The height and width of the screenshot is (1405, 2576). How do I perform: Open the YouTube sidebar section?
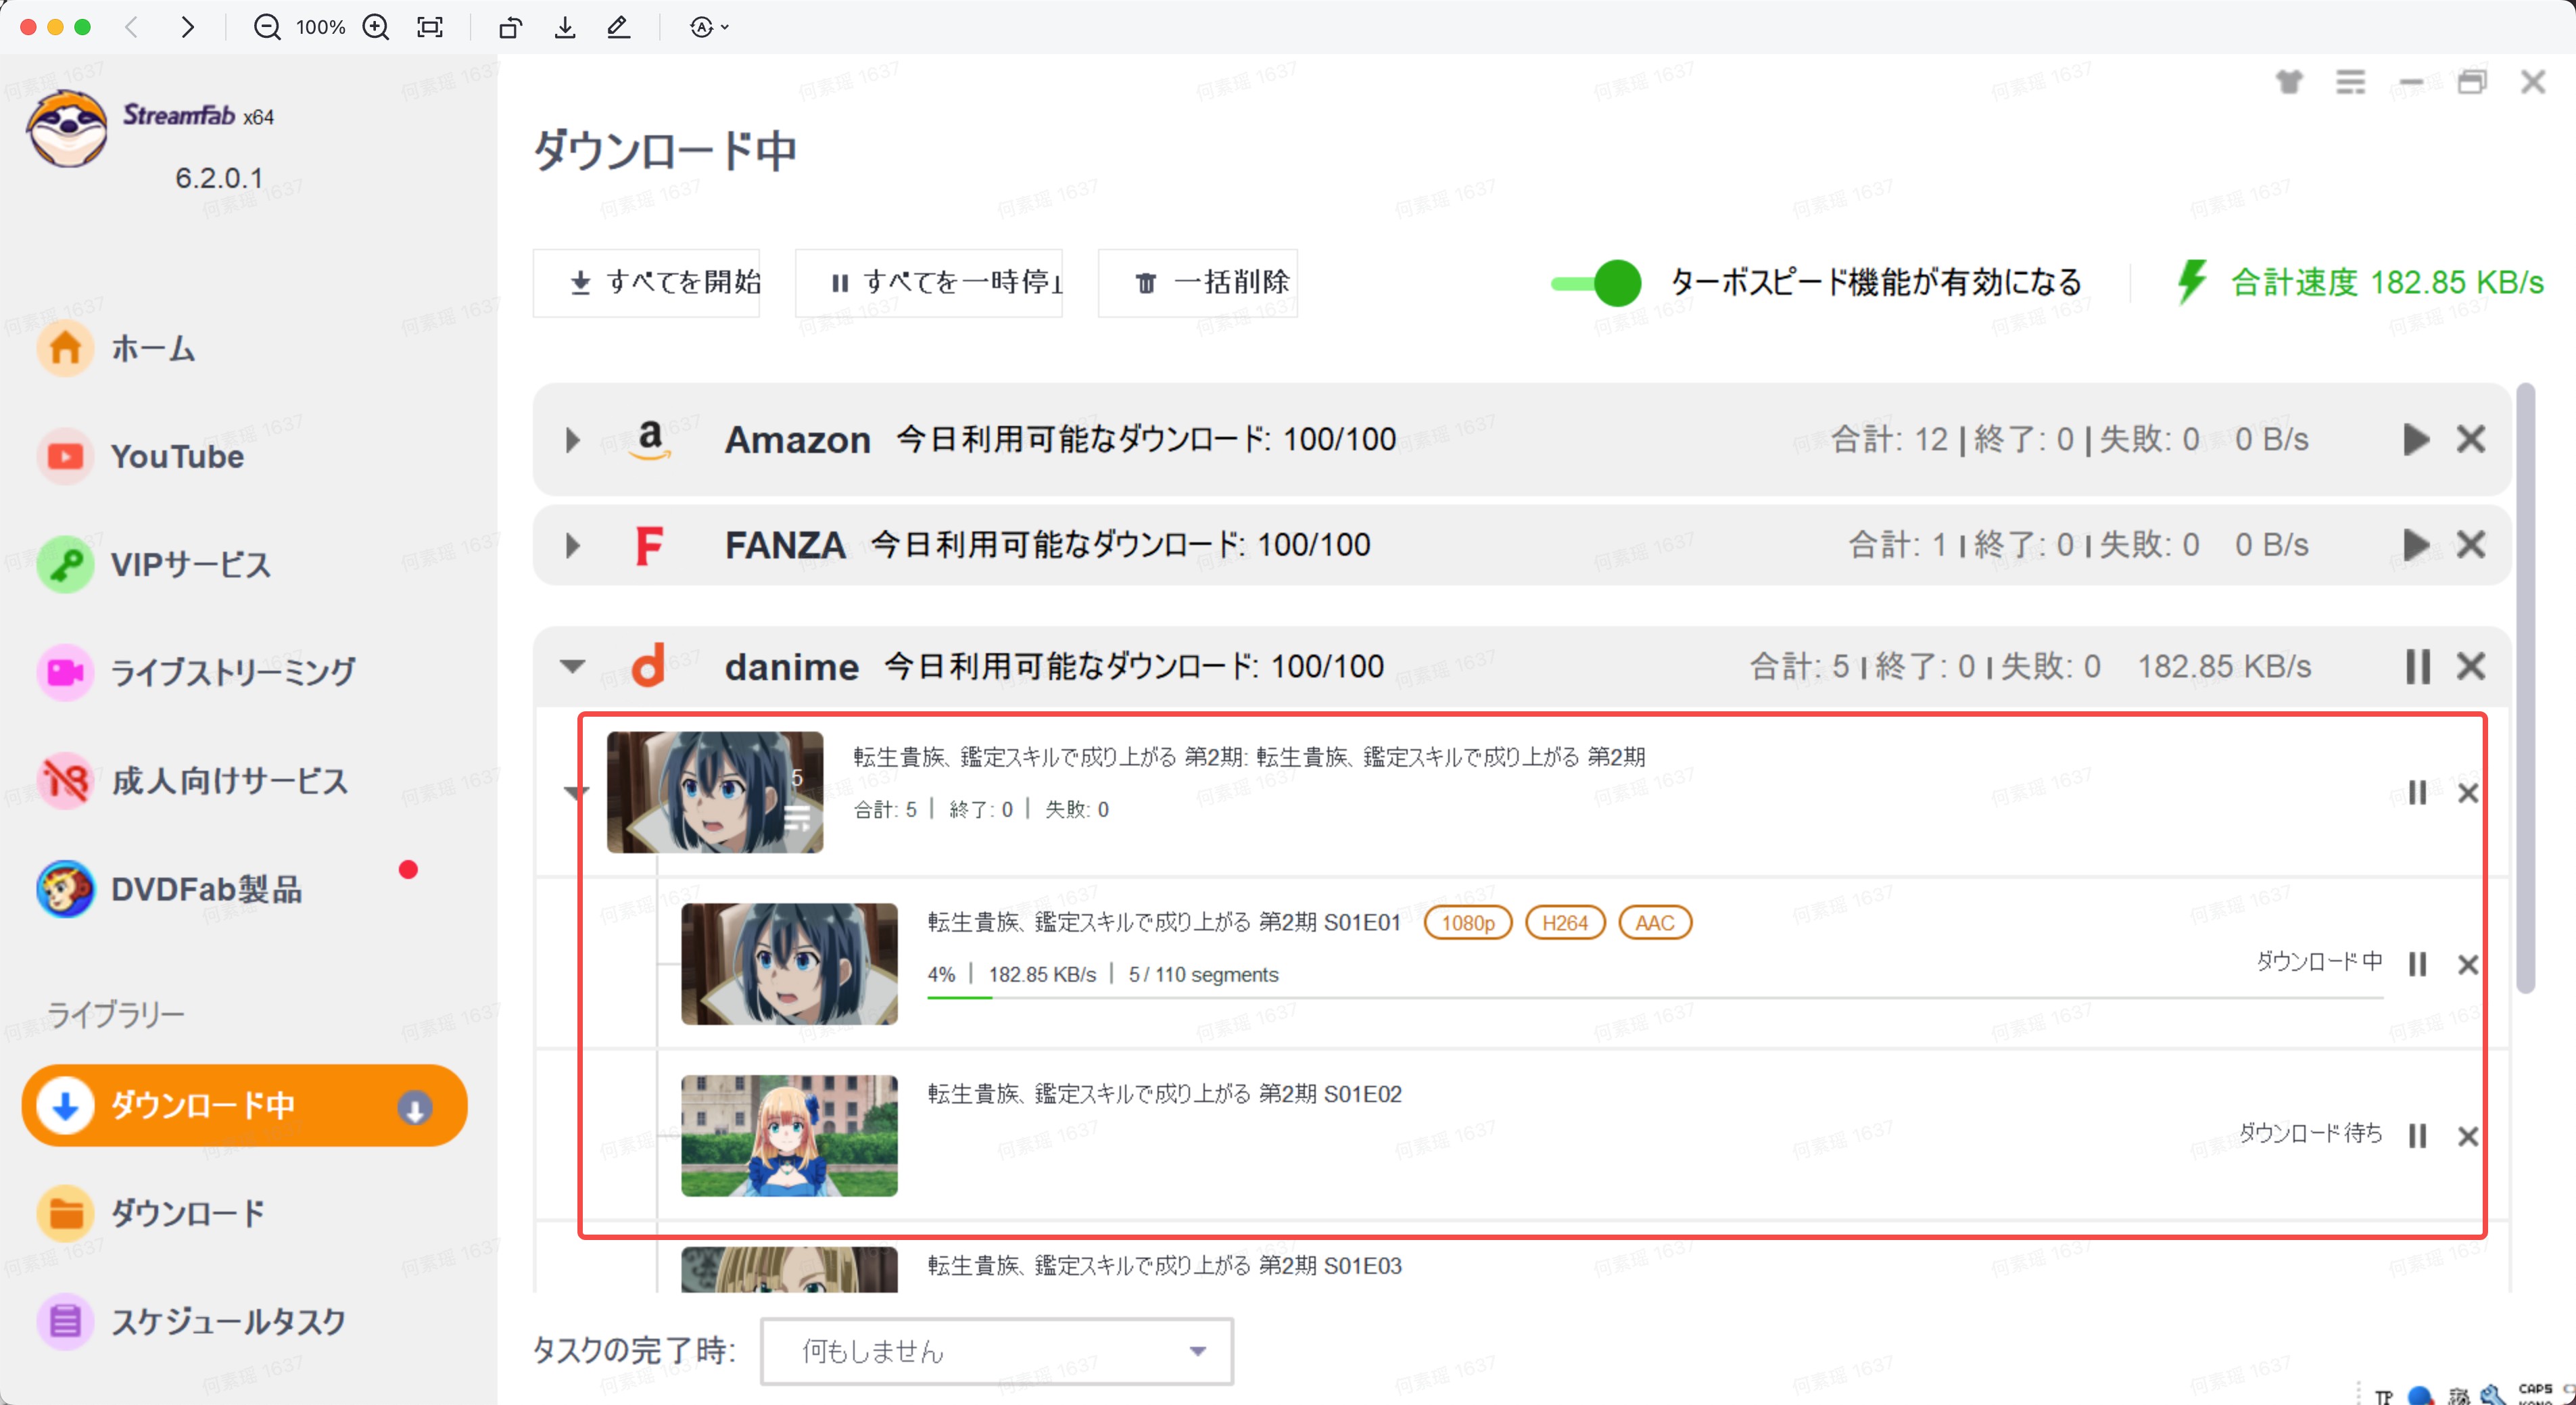(x=142, y=456)
